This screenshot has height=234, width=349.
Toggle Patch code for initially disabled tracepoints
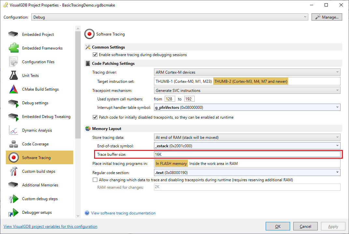pyautogui.click(x=95, y=117)
